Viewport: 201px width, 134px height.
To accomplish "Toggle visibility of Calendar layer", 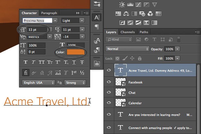I will [109, 103].
